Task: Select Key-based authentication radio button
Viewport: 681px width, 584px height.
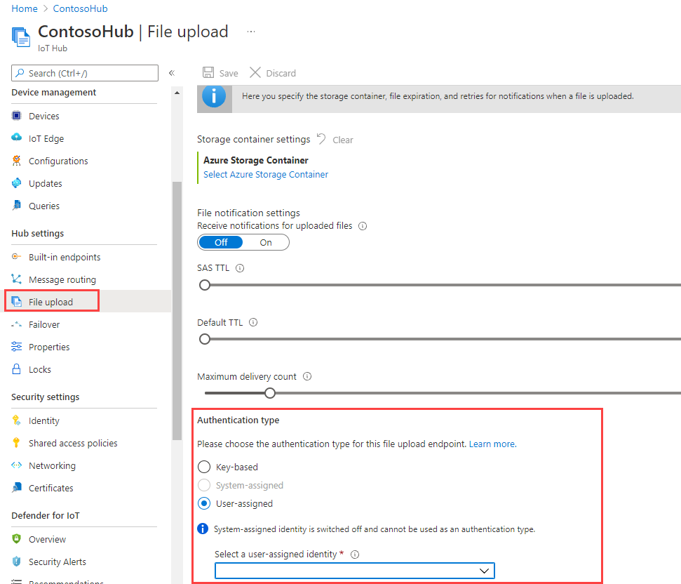Action: [204, 467]
